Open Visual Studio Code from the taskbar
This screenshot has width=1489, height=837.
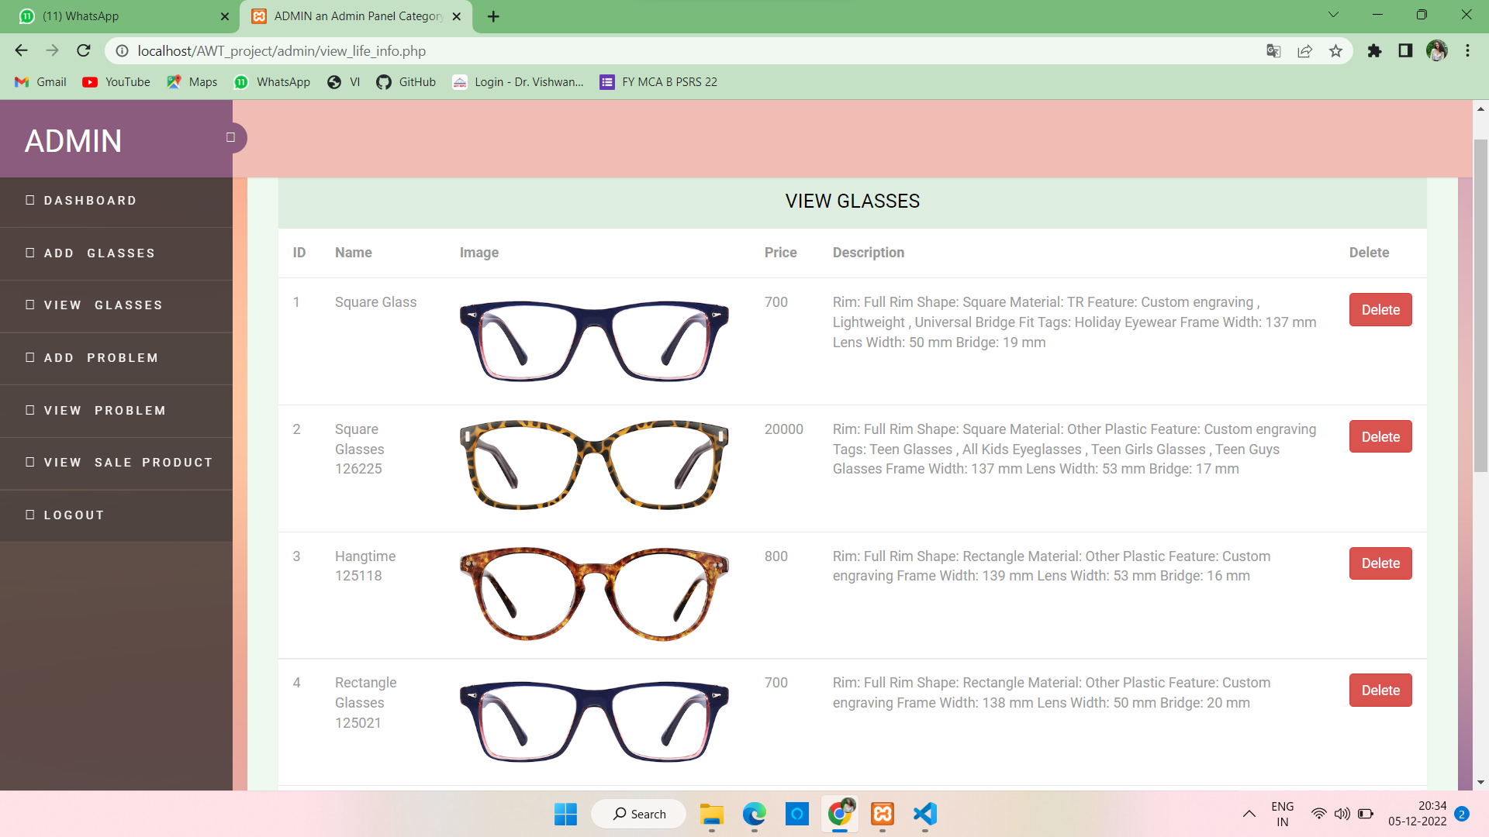[924, 814]
